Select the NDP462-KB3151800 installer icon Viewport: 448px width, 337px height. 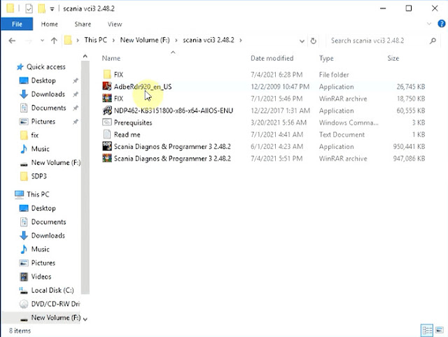(107, 110)
